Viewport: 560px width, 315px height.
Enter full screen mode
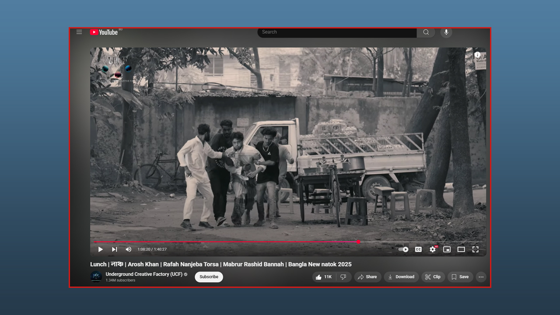476,249
